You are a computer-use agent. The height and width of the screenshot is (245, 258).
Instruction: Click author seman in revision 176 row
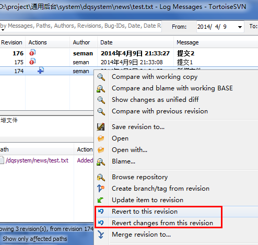[x=83, y=53]
